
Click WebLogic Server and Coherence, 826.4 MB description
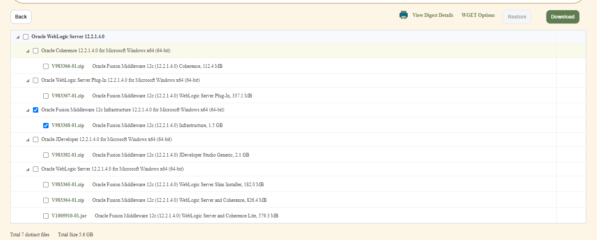(179, 200)
